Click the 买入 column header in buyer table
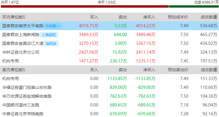Screen dimensions: 219x117 pos(94,17)
